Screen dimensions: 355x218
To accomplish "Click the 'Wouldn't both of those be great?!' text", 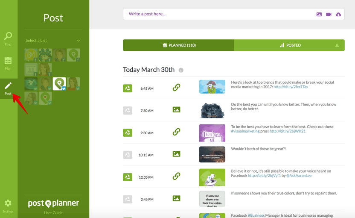I will point(258,149).
